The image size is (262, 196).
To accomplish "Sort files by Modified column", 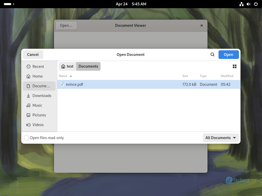I will pos(227,76).
